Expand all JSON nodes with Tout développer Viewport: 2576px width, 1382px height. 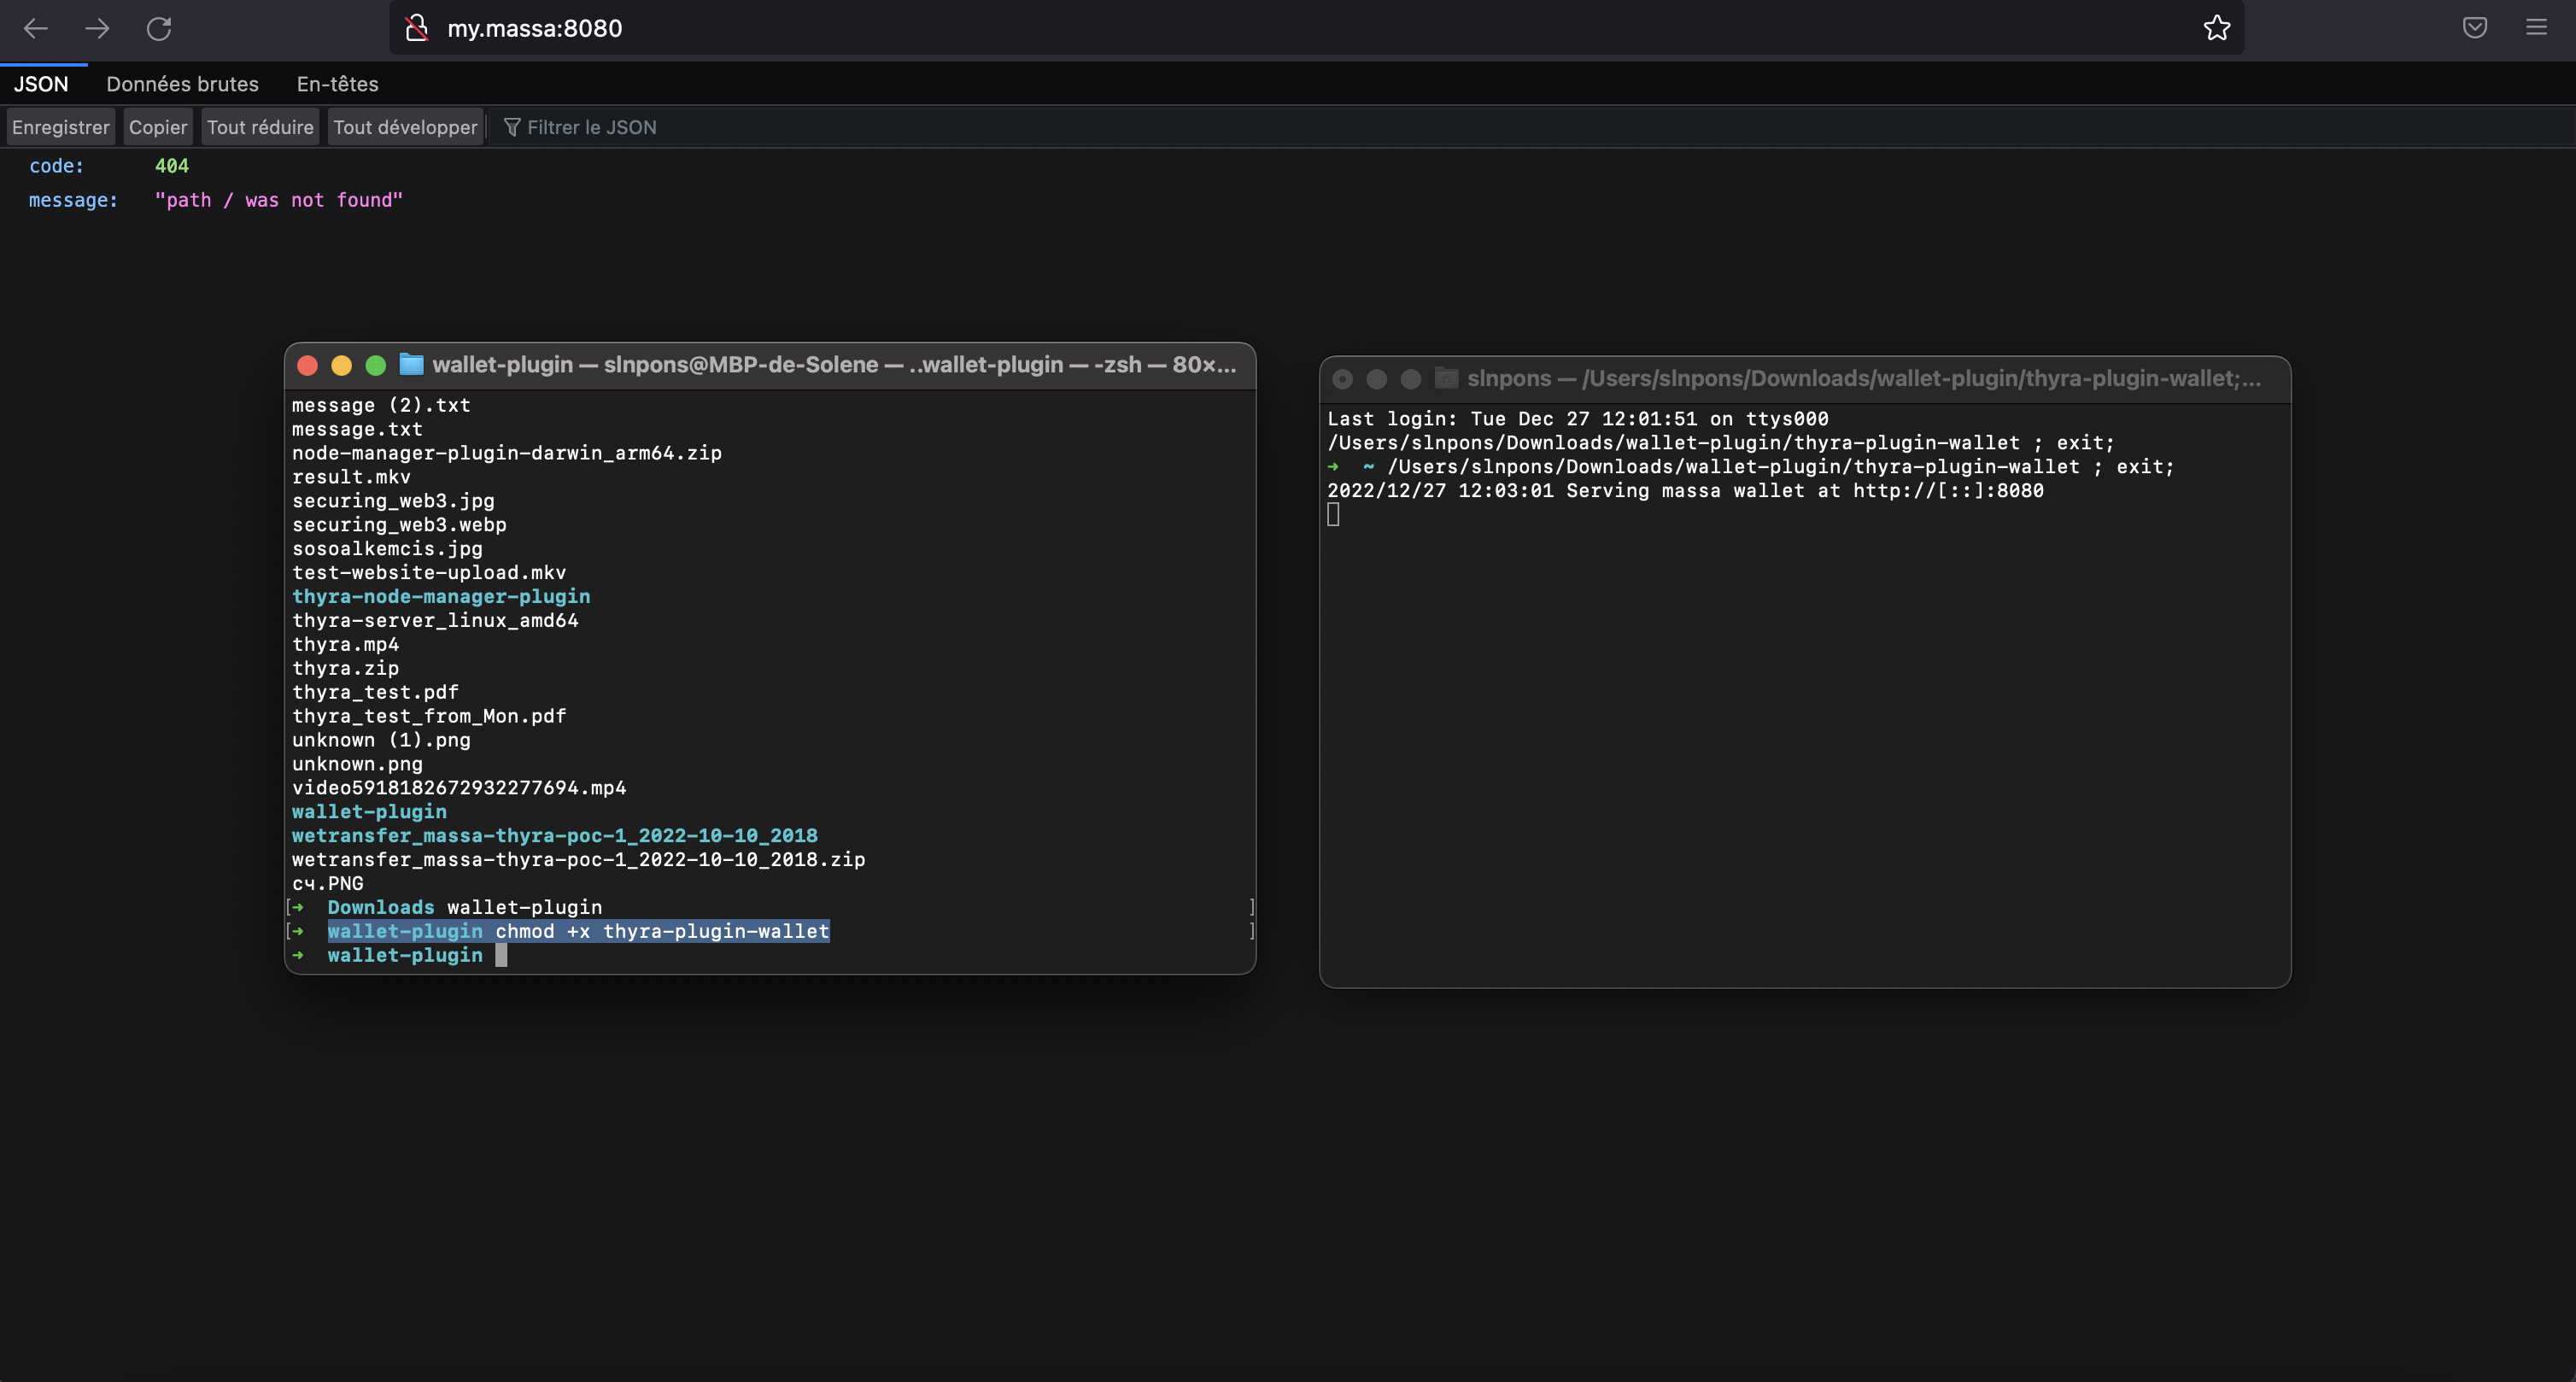(405, 127)
